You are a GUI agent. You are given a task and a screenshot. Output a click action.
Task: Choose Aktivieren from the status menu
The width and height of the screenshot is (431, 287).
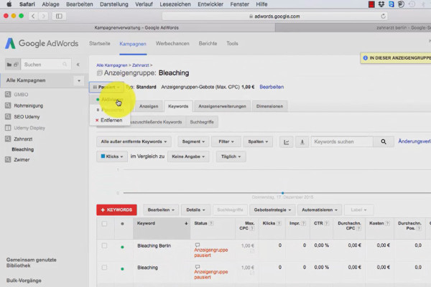110,100
